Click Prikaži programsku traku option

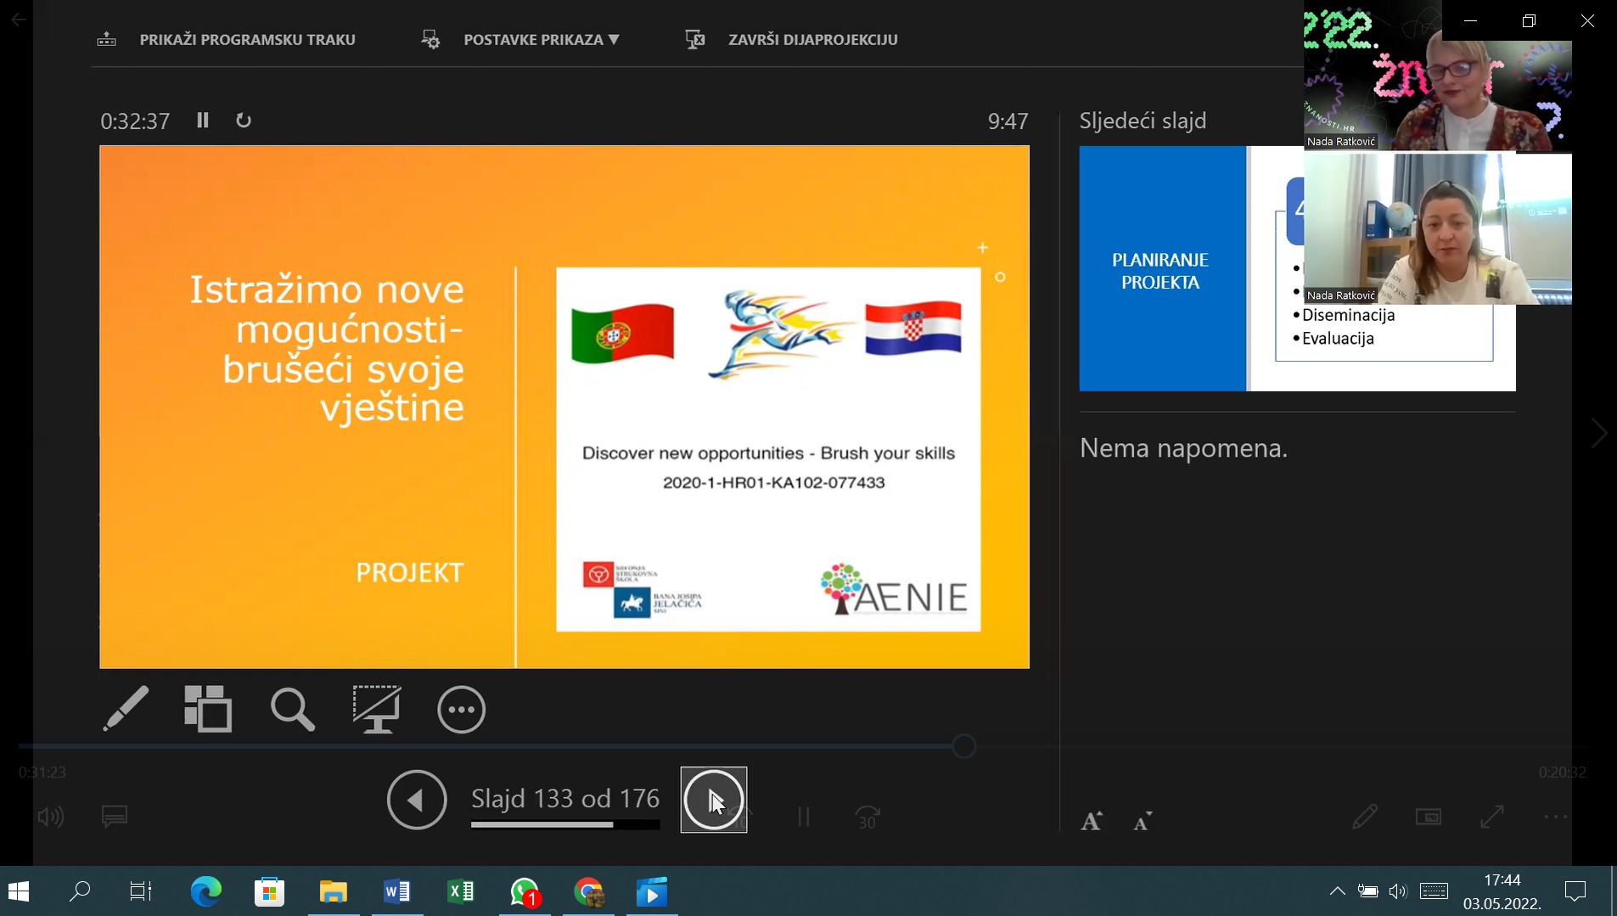coord(226,40)
